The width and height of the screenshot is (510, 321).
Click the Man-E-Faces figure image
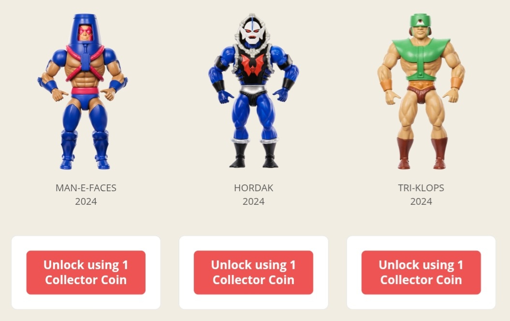click(83, 92)
